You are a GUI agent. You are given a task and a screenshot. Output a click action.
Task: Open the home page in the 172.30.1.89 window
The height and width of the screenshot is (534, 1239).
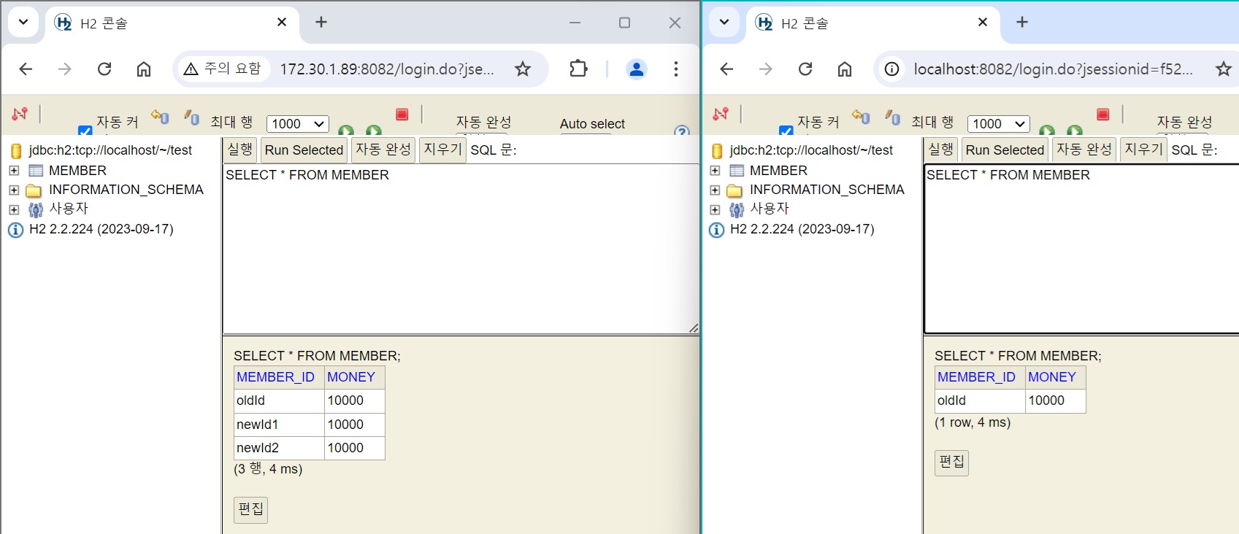click(x=144, y=69)
